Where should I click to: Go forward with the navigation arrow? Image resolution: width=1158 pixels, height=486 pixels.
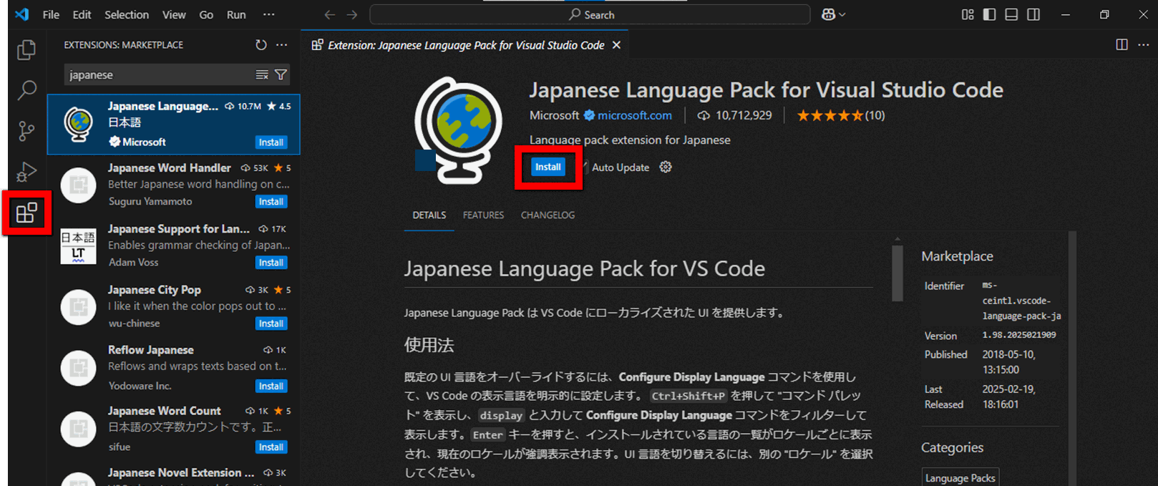coord(351,14)
